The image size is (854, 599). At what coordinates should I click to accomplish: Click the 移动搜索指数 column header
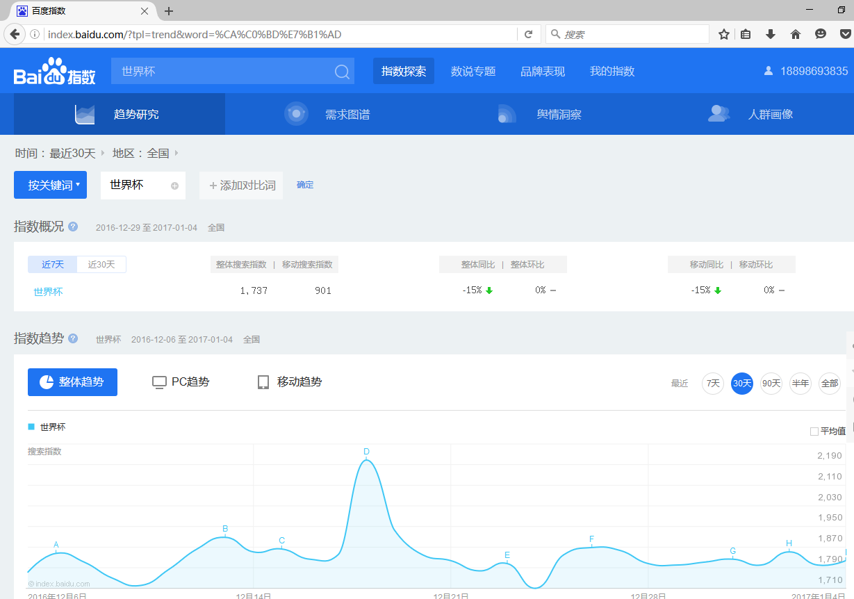tap(306, 265)
